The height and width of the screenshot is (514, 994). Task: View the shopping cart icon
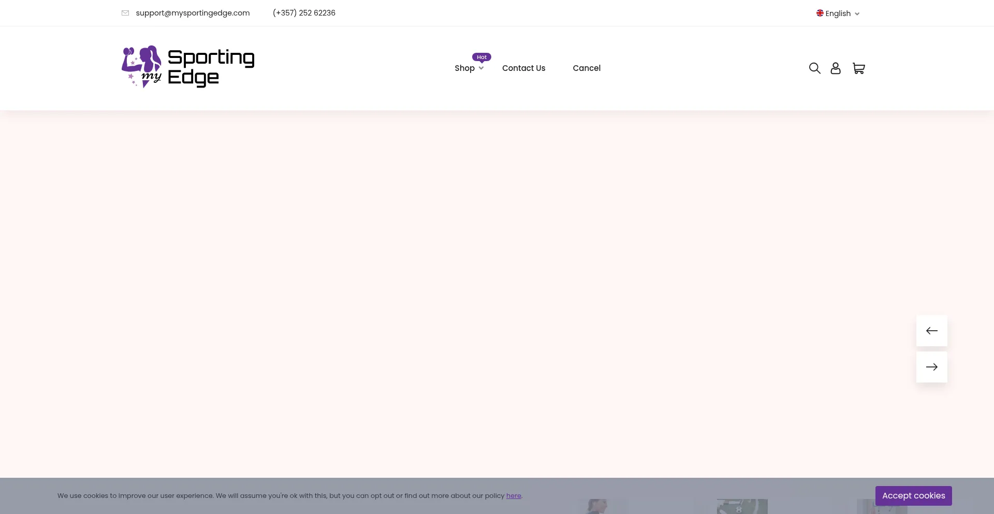(x=859, y=68)
